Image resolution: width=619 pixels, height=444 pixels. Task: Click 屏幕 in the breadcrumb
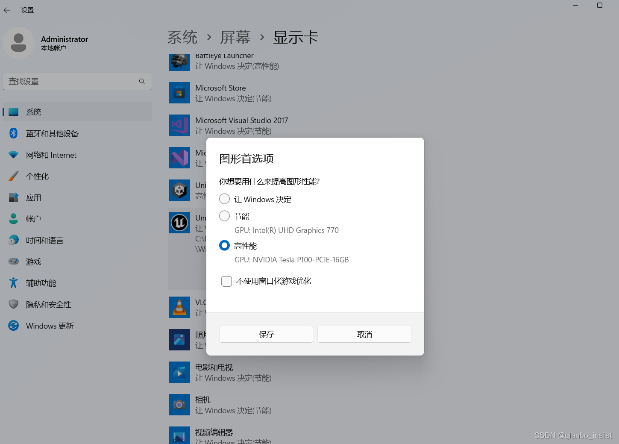click(235, 38)
